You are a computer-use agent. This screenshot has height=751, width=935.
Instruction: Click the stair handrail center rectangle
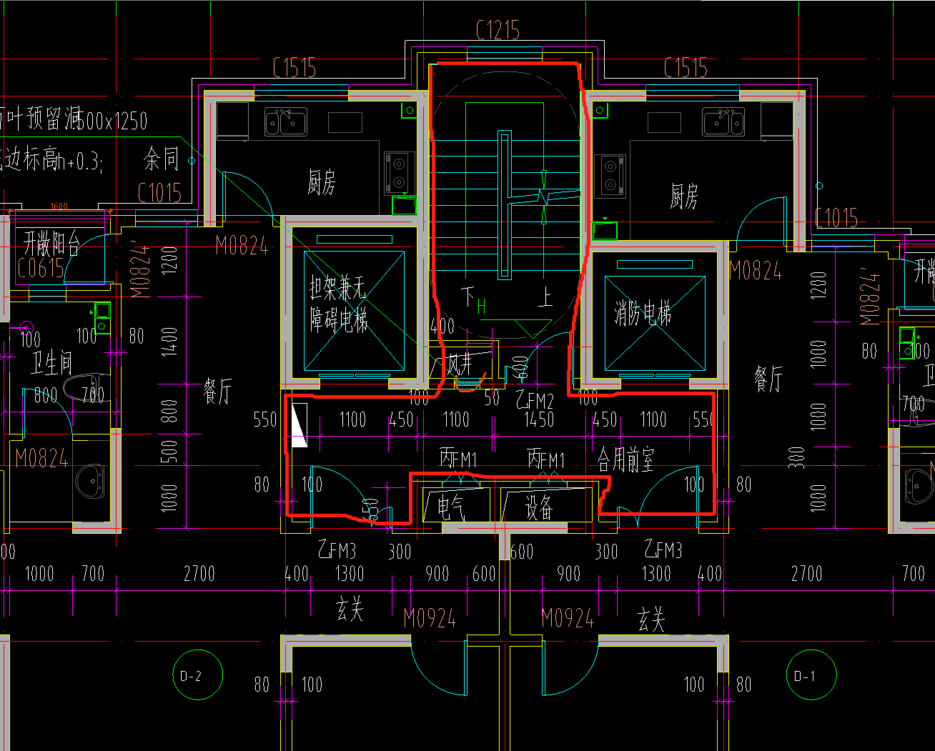coord(505,204)
